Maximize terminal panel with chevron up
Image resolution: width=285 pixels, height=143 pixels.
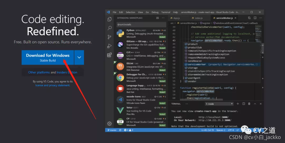click(255, 103)
